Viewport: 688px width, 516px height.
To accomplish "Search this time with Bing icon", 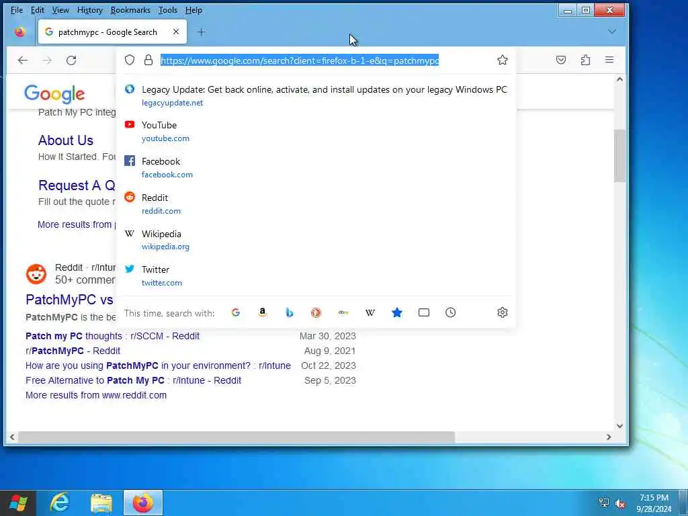I will click(x=289, y=312).
